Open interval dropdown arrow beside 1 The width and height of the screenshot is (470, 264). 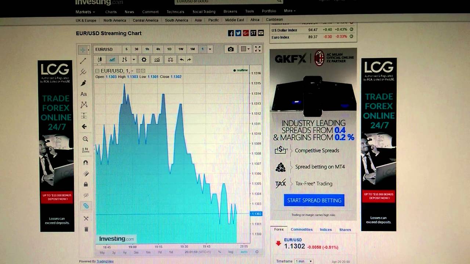point(210,49)
